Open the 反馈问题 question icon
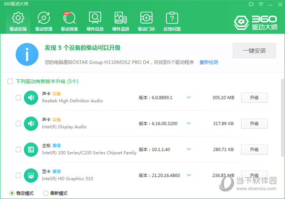The height and width of the screenshot is (199, 285). tap(171, 18)
